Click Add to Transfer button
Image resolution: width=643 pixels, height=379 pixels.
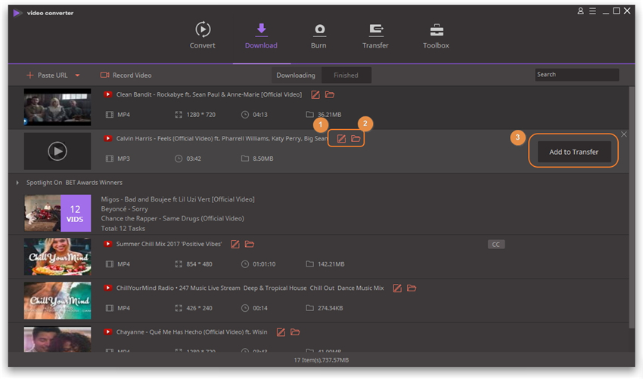[x=573, y=152]
